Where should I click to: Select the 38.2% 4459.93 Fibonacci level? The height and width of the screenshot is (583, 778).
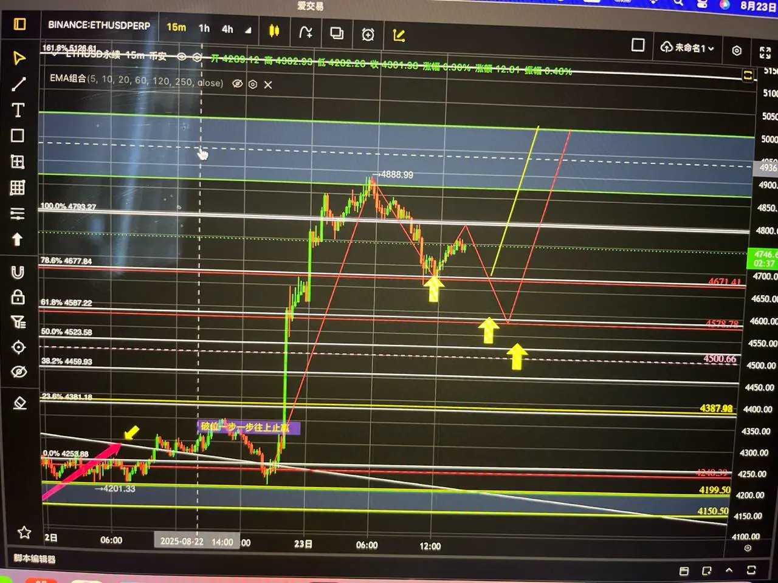(x=66, y=361)
